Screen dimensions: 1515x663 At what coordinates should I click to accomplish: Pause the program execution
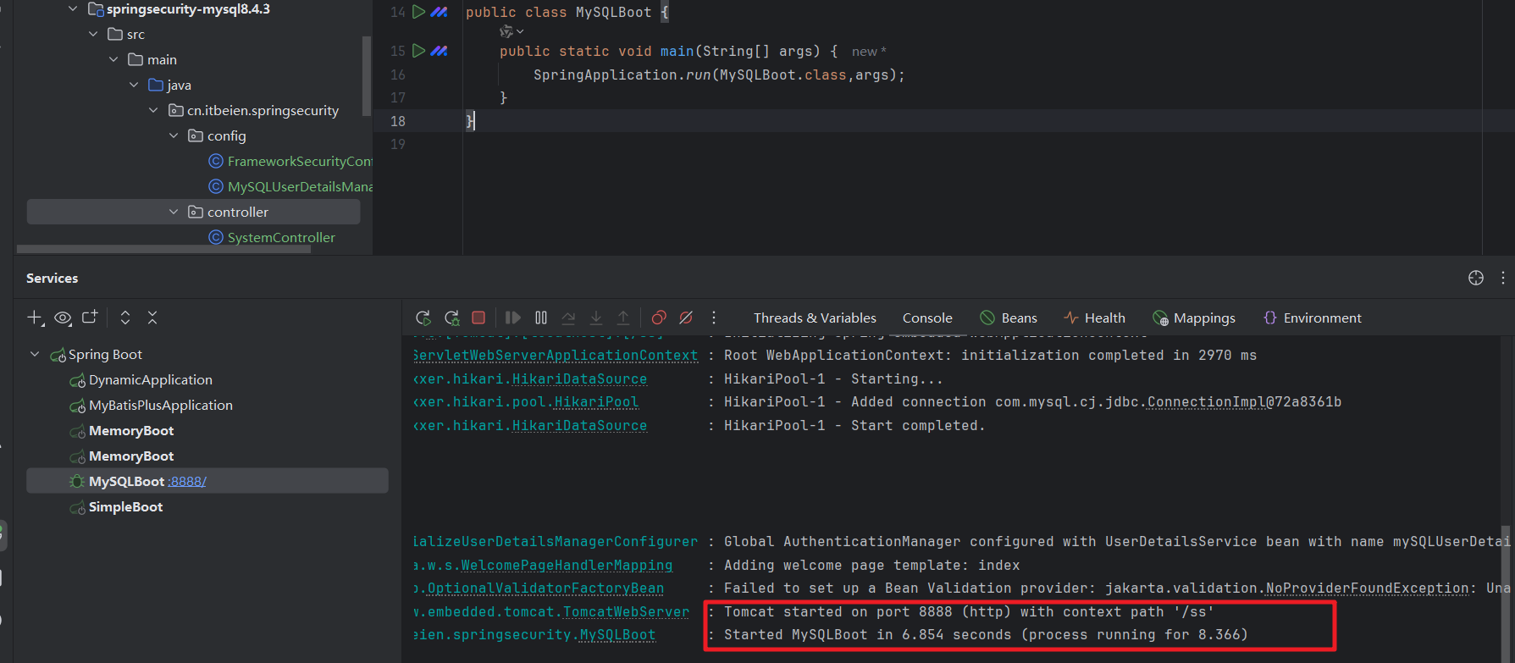pos(541,318)
